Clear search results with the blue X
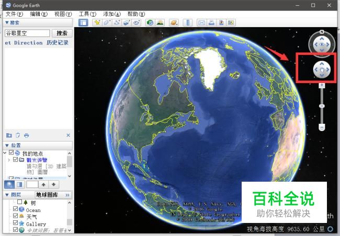This screenshot has height=236, width=340. pos(68,135)
